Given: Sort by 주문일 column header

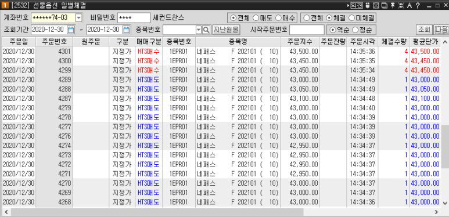Looking at the screenshot, I should (19, 42).
